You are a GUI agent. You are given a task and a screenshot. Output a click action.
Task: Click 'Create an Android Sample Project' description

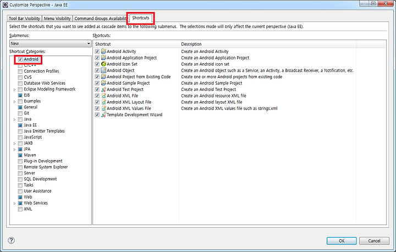212,83
